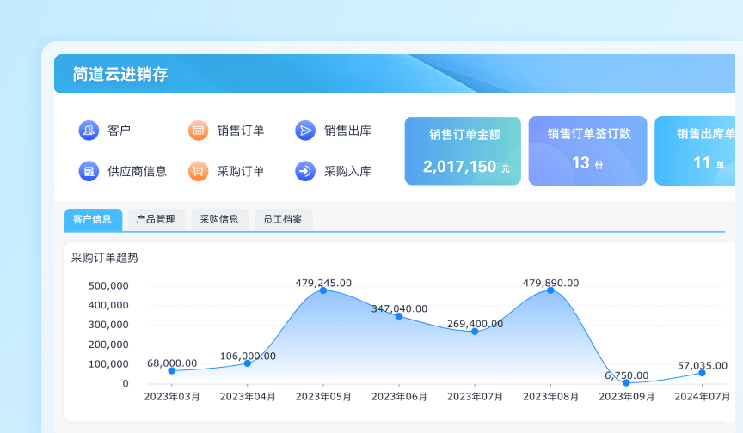Click the 销售出库 paper-plane icon
743x433 pixels.
click(305, 130)
